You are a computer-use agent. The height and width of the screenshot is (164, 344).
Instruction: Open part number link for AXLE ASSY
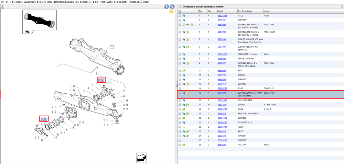pyautogui.click(x=222, y=16)
